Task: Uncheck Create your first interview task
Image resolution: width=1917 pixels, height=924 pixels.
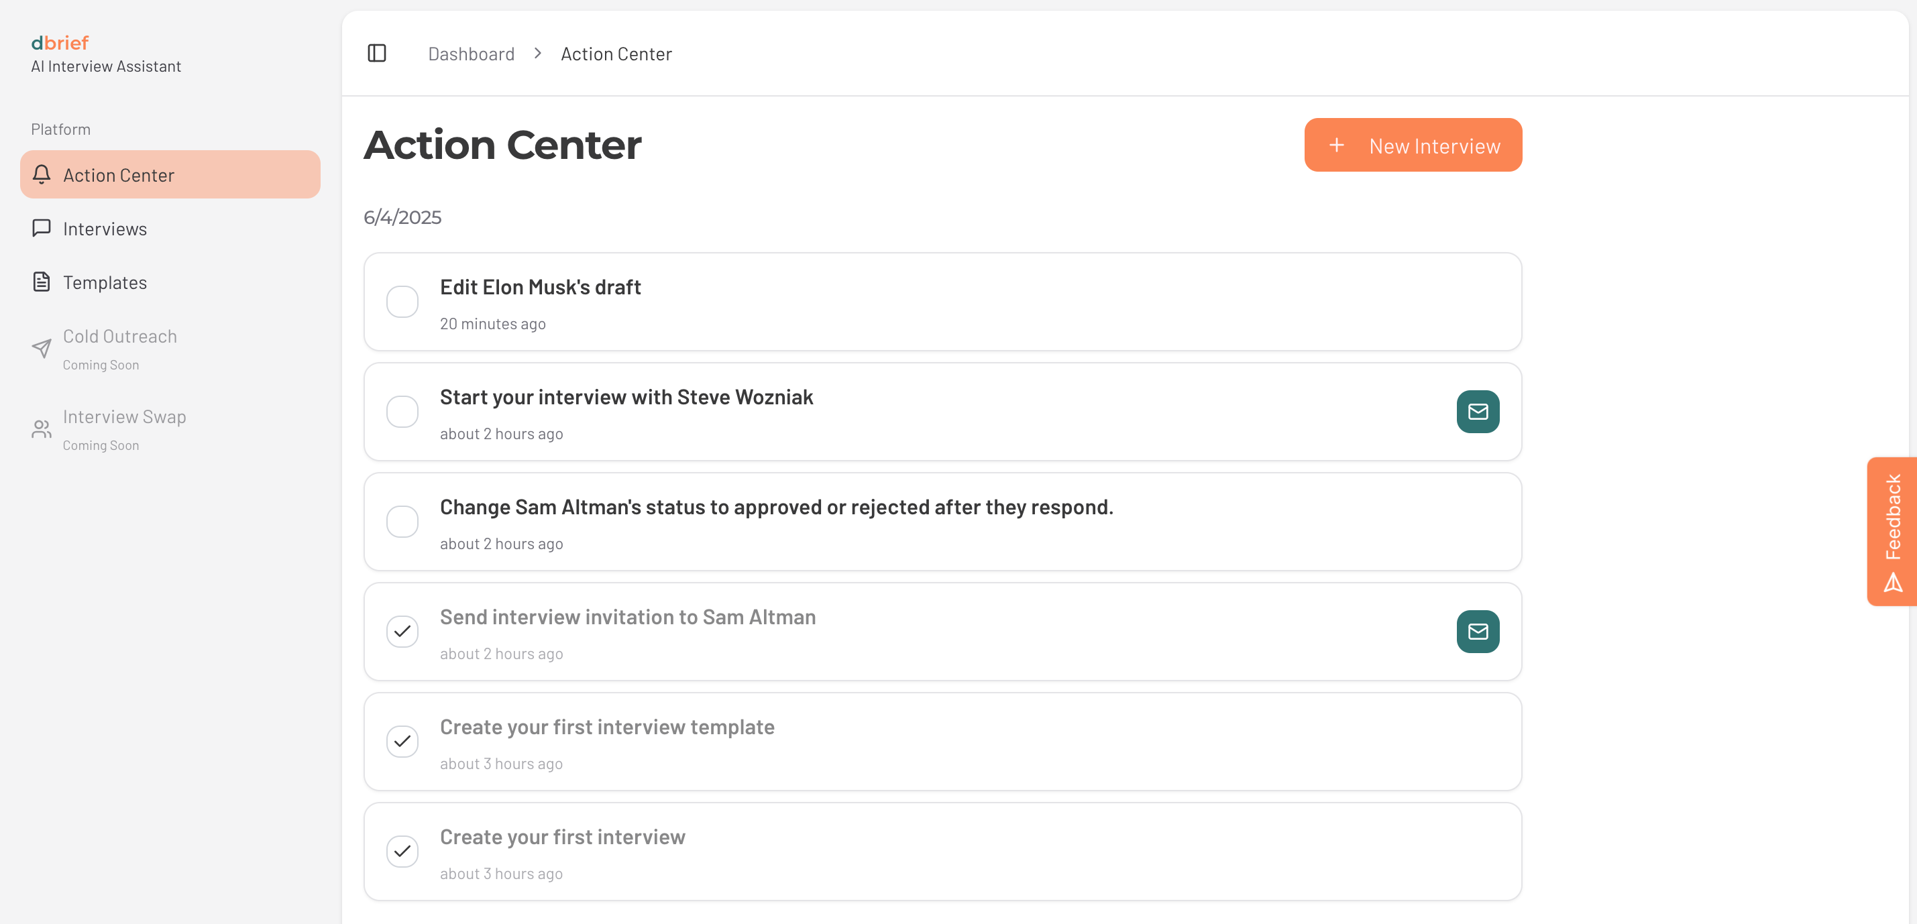Action: point(402,852)
